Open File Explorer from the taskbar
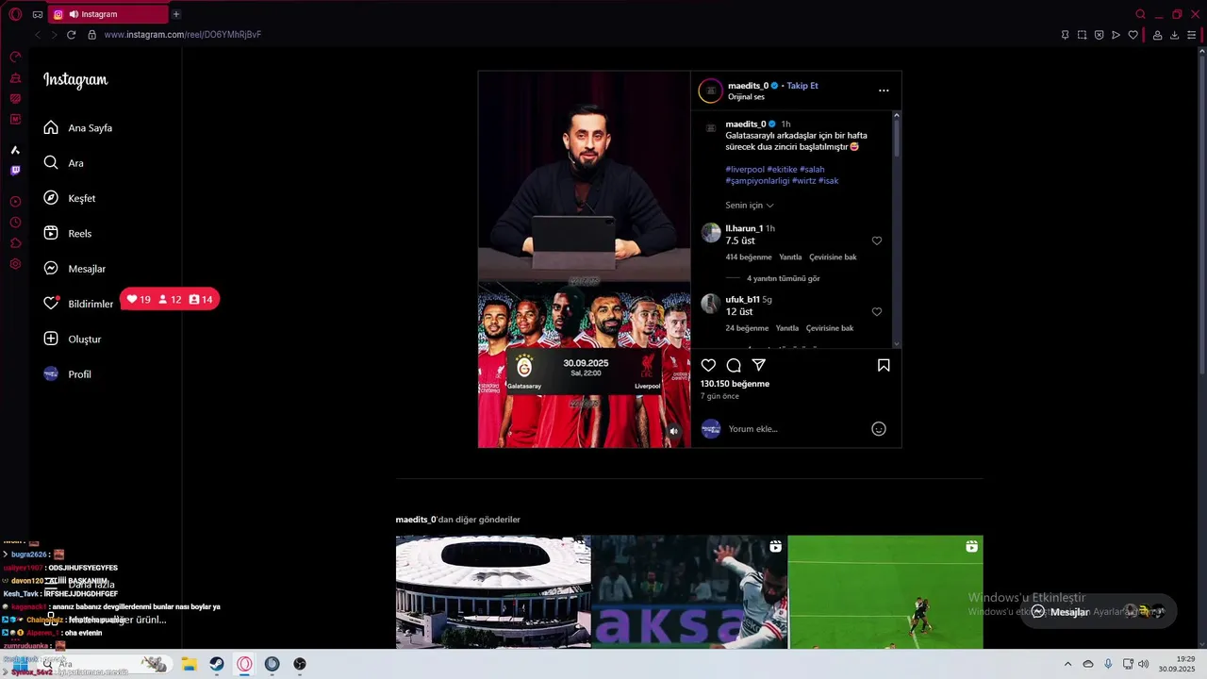 tap(189, 664)
